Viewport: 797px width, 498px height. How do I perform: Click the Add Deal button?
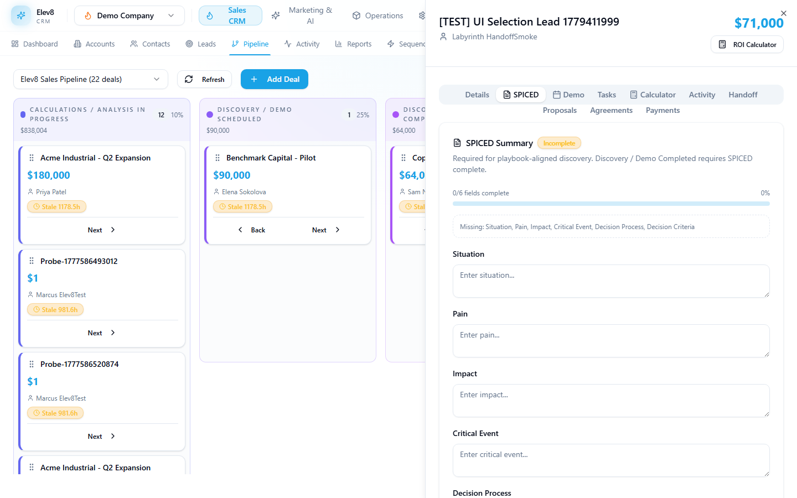pos(275,79)
